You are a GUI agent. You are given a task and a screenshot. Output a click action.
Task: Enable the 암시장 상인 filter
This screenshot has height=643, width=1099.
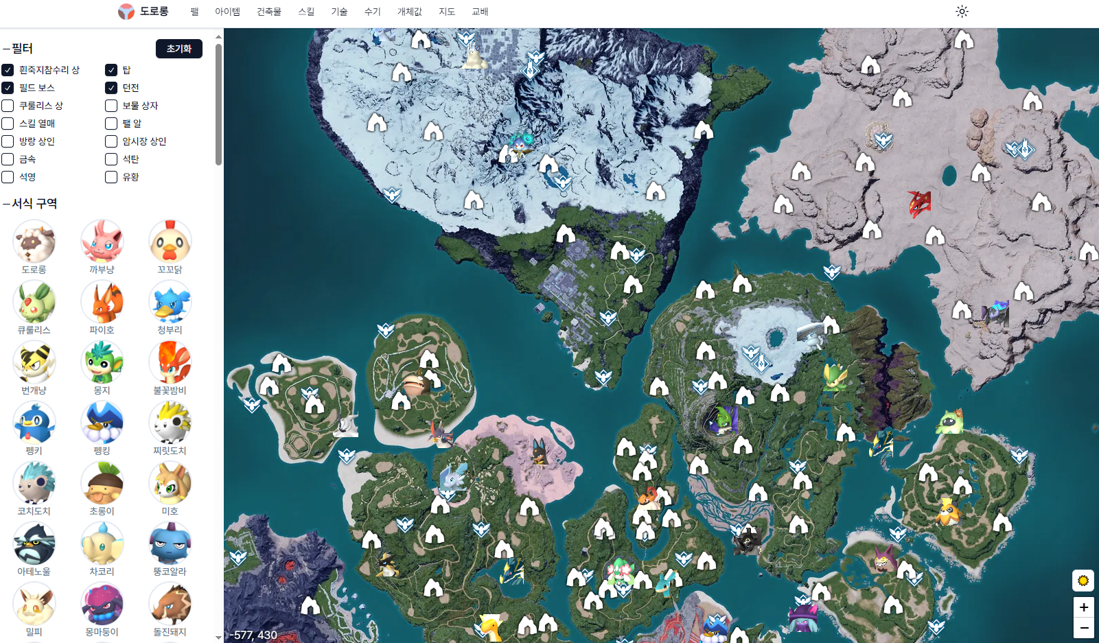pos(111,141)
